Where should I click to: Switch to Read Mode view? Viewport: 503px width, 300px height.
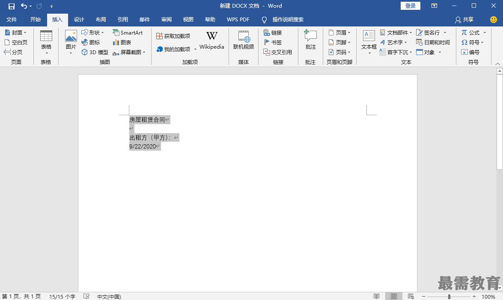377,297
